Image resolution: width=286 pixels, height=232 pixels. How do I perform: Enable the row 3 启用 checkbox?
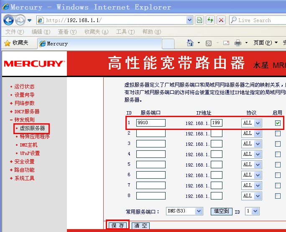[278, 144]
